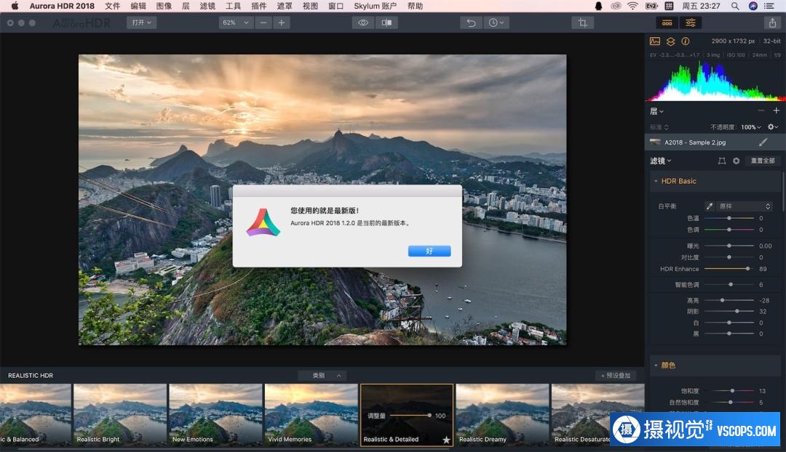Image resolution: width=786 pixels, height=452 pixels.
Task: Show the layers panel icon
Action: click(x=670, y=41)
